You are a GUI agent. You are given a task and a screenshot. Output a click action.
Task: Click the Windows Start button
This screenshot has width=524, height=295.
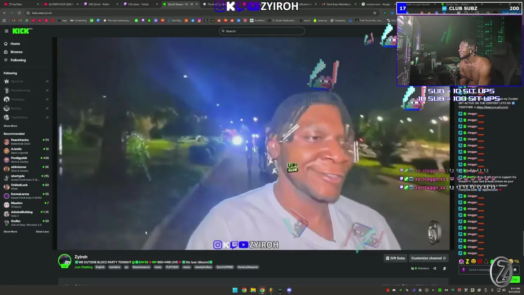(x=235, y=290)
